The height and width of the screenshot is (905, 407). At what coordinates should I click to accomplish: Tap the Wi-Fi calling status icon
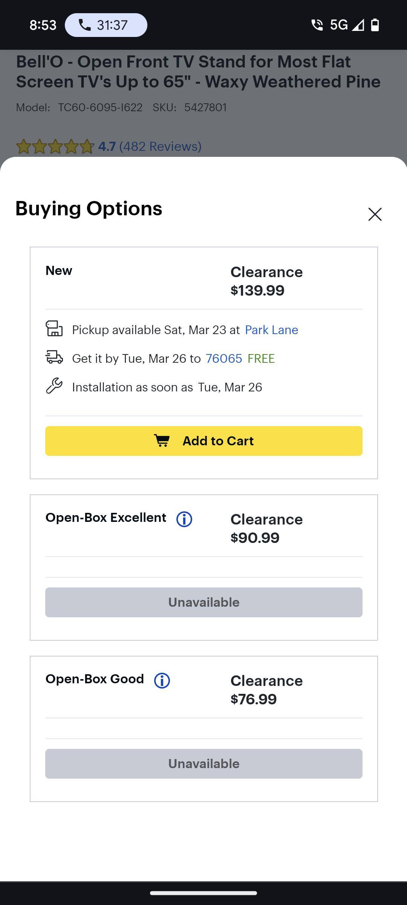(x=317, y=25)
